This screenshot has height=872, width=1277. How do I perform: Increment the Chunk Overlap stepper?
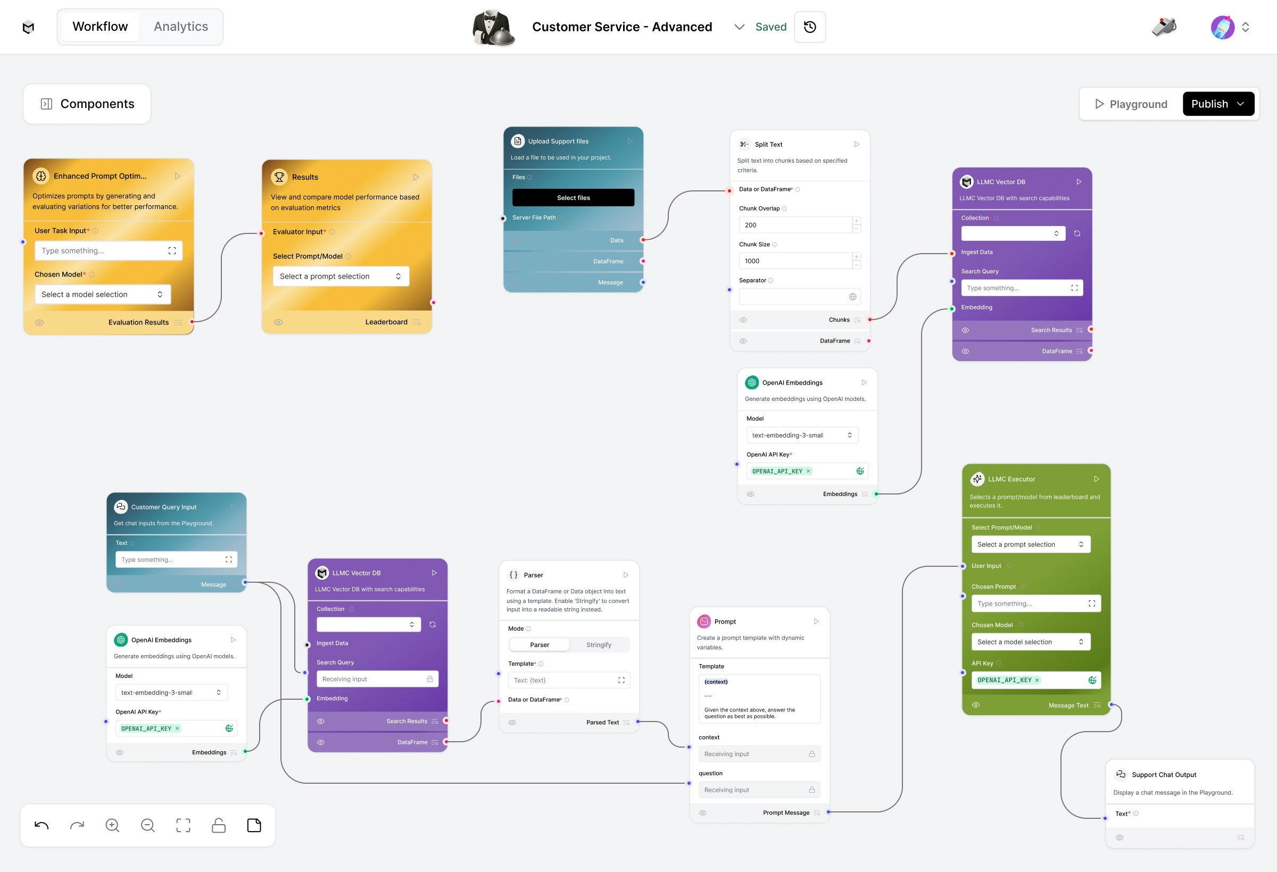[856, 221]
